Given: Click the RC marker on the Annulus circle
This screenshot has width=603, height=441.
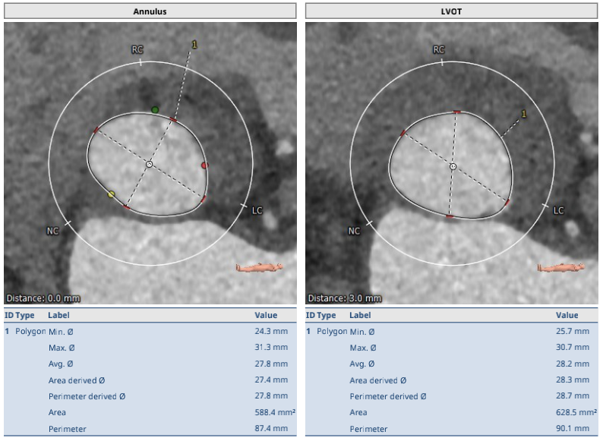Looking at the screenshot, I should [x=137, y=50].
